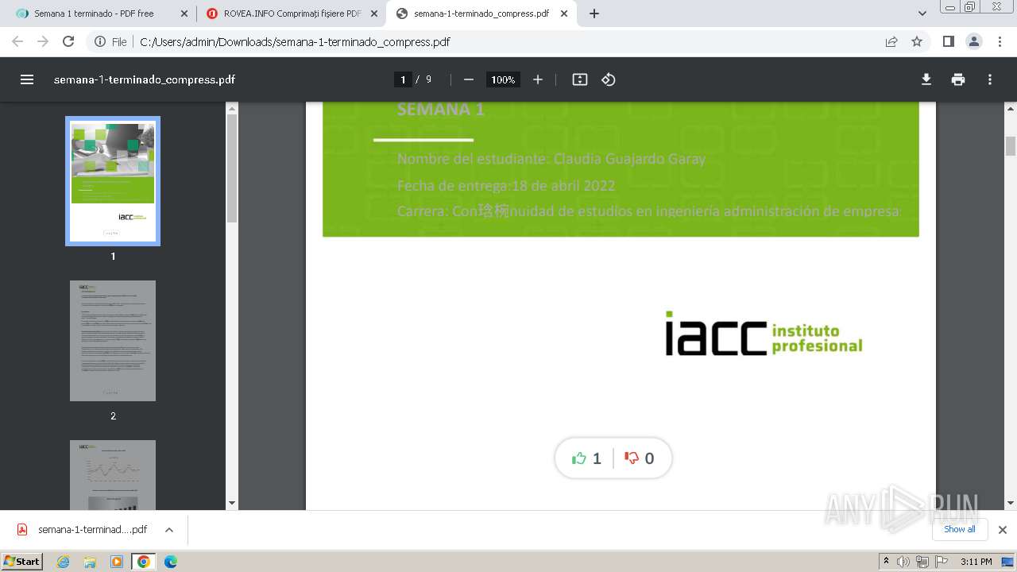Select page 2 thumbnail
Screen dimensions: 1017x572
coord(113,341)
